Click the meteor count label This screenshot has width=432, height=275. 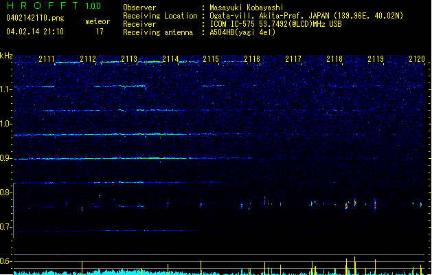(x=98, y=21)
